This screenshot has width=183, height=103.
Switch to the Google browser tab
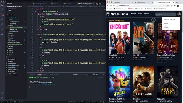(123, 2)
